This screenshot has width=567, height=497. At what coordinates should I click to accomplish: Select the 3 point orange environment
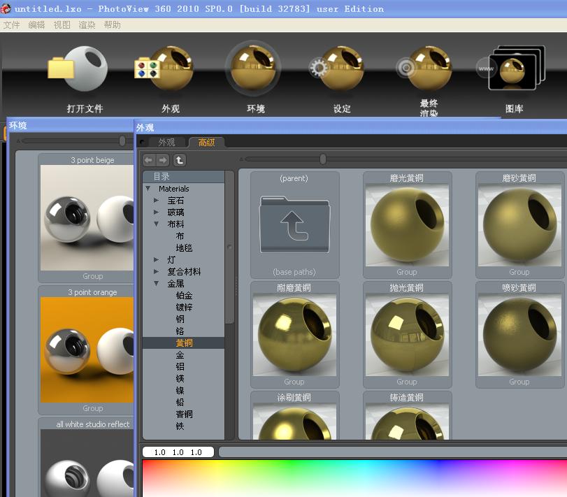[87, 350]
